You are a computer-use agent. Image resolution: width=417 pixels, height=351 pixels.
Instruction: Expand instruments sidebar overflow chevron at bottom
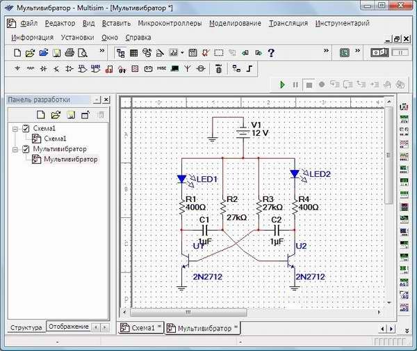click(407, 331)
